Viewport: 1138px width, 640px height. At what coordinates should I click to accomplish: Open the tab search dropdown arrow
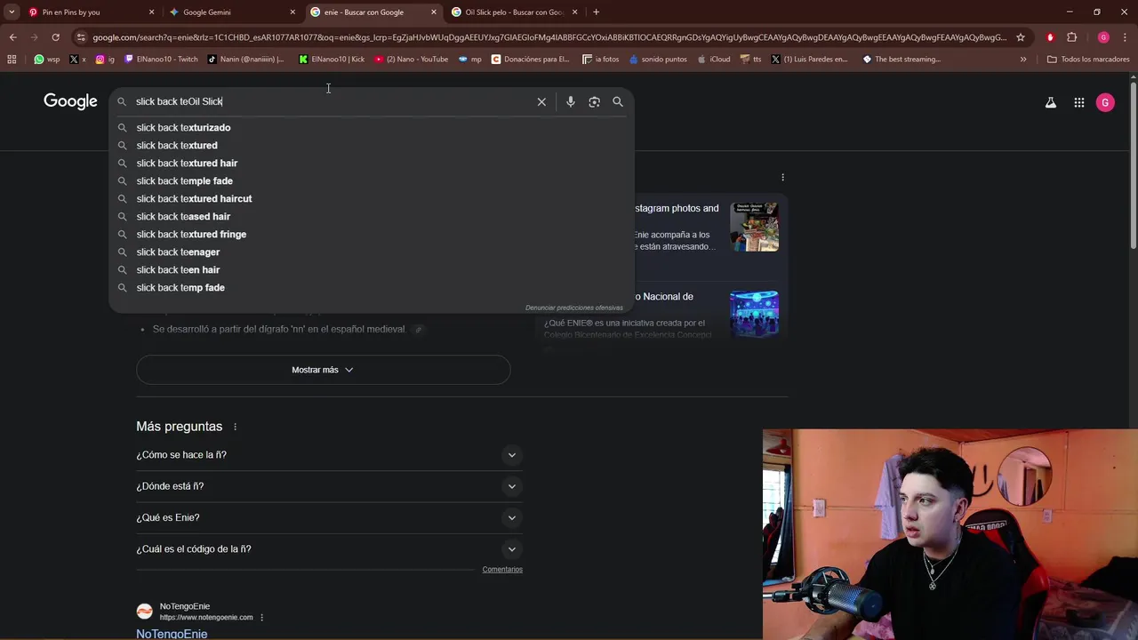[12, 12]
